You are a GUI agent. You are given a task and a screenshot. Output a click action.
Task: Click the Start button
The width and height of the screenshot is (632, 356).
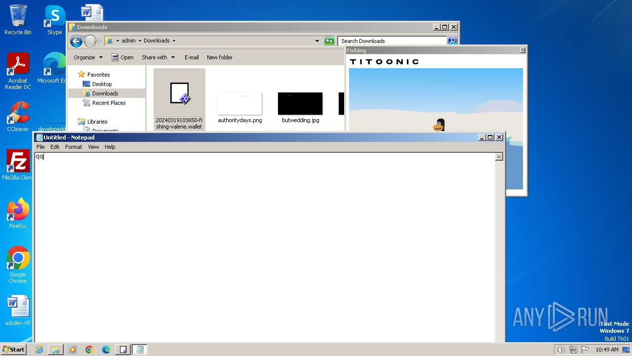tap(13, 350)
